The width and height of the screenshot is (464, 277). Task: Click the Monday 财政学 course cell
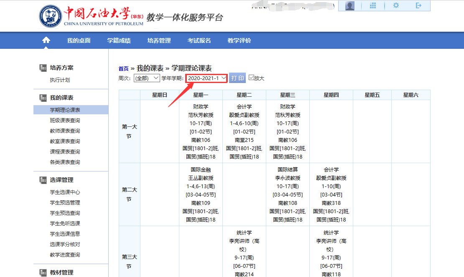[x=201, y=131]
